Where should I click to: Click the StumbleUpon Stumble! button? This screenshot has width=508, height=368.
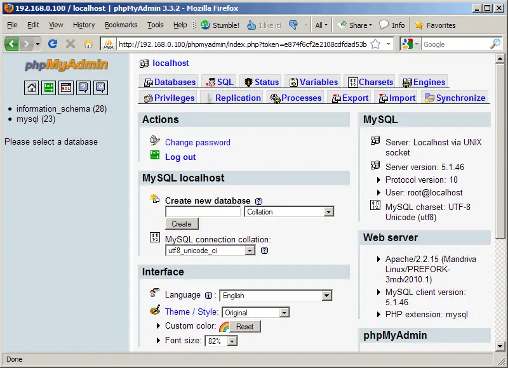pyautogui.click(x=220, y=25)
